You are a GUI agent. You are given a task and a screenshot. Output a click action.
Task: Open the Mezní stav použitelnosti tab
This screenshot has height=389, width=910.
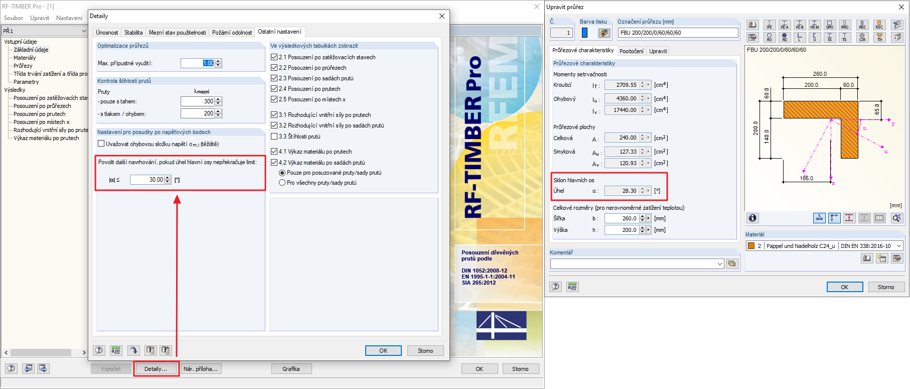point(177,33)
